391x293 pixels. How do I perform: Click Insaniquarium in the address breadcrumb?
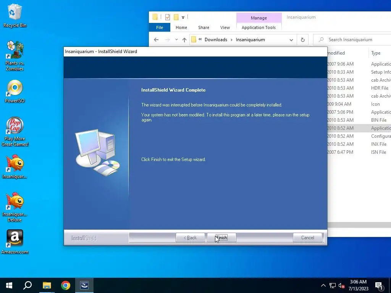pyautogui.click(x=250, y=40)
